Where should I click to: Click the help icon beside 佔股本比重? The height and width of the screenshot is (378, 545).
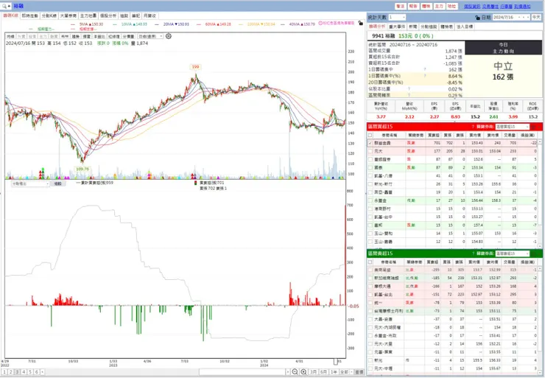(409, 89)
